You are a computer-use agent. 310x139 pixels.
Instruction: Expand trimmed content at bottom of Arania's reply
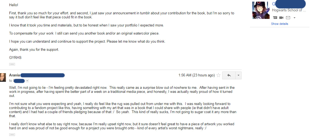[12, 134]
